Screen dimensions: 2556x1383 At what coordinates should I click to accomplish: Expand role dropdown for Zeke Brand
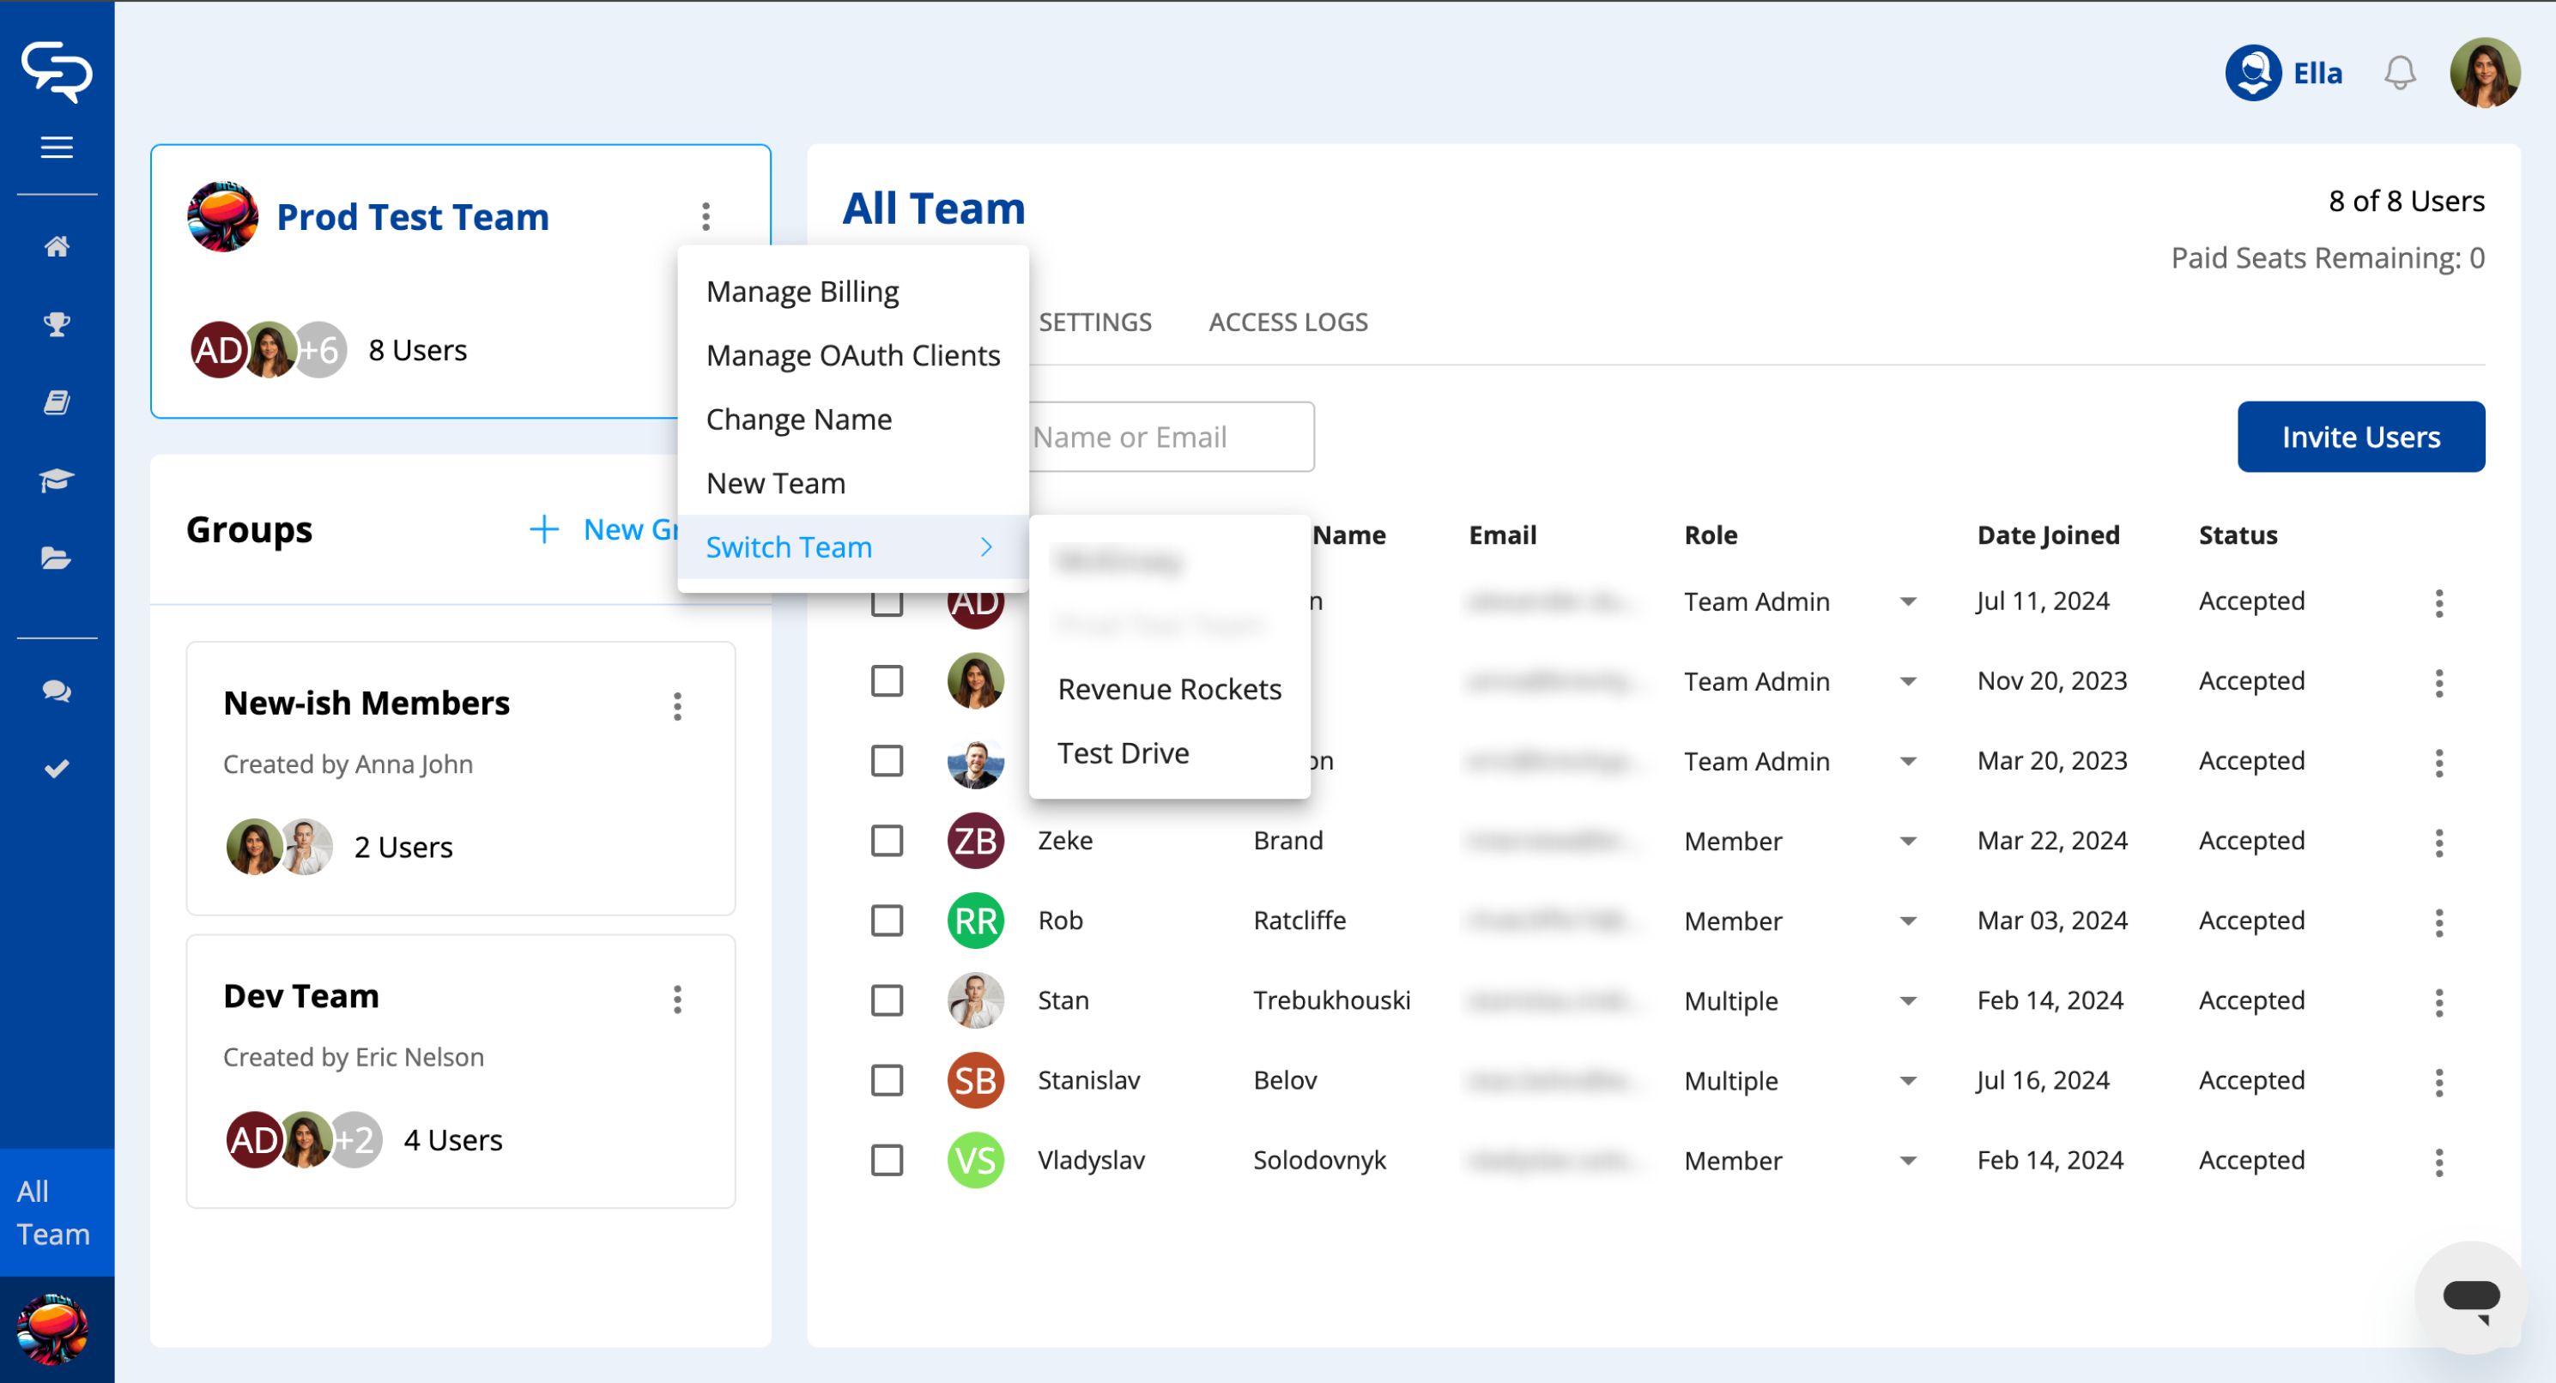[1907, 842]
